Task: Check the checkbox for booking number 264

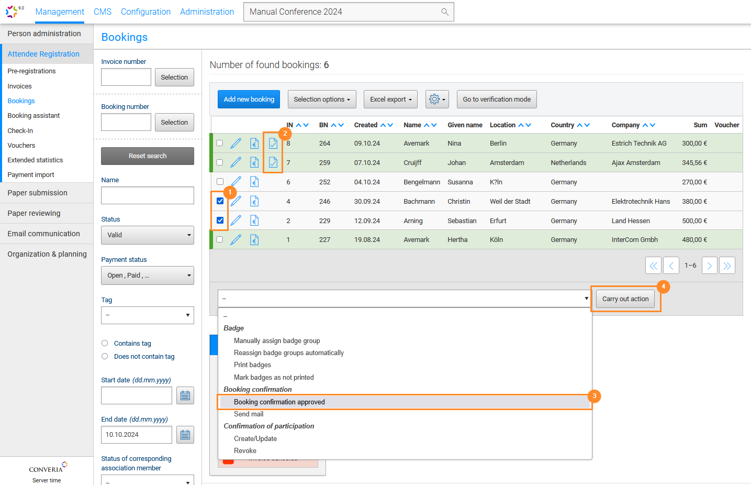Action: click(x=219, y=143)
